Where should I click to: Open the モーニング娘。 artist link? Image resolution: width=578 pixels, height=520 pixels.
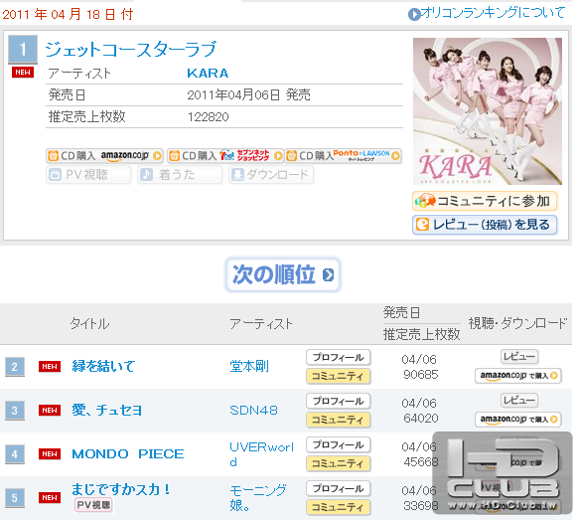(x=257, y=497)
